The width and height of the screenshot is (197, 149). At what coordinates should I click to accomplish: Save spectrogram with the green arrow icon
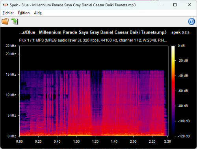pyautogui.click(x=15, y=21)
